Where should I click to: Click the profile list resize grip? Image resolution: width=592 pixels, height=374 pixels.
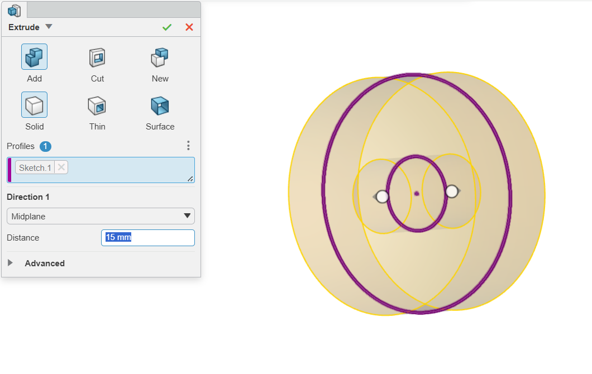coord(190,179)
